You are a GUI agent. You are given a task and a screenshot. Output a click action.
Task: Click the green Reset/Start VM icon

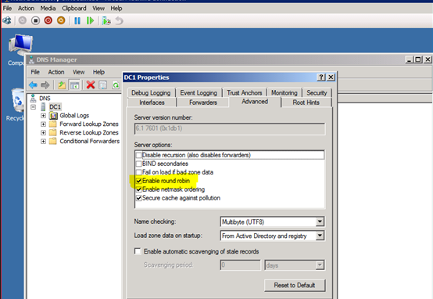click(90, 20)
